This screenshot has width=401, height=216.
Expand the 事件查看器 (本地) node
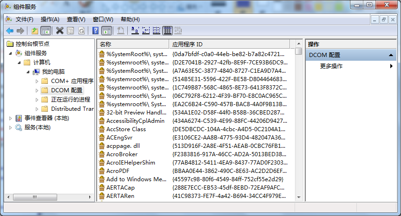click(x=11, y=118)
